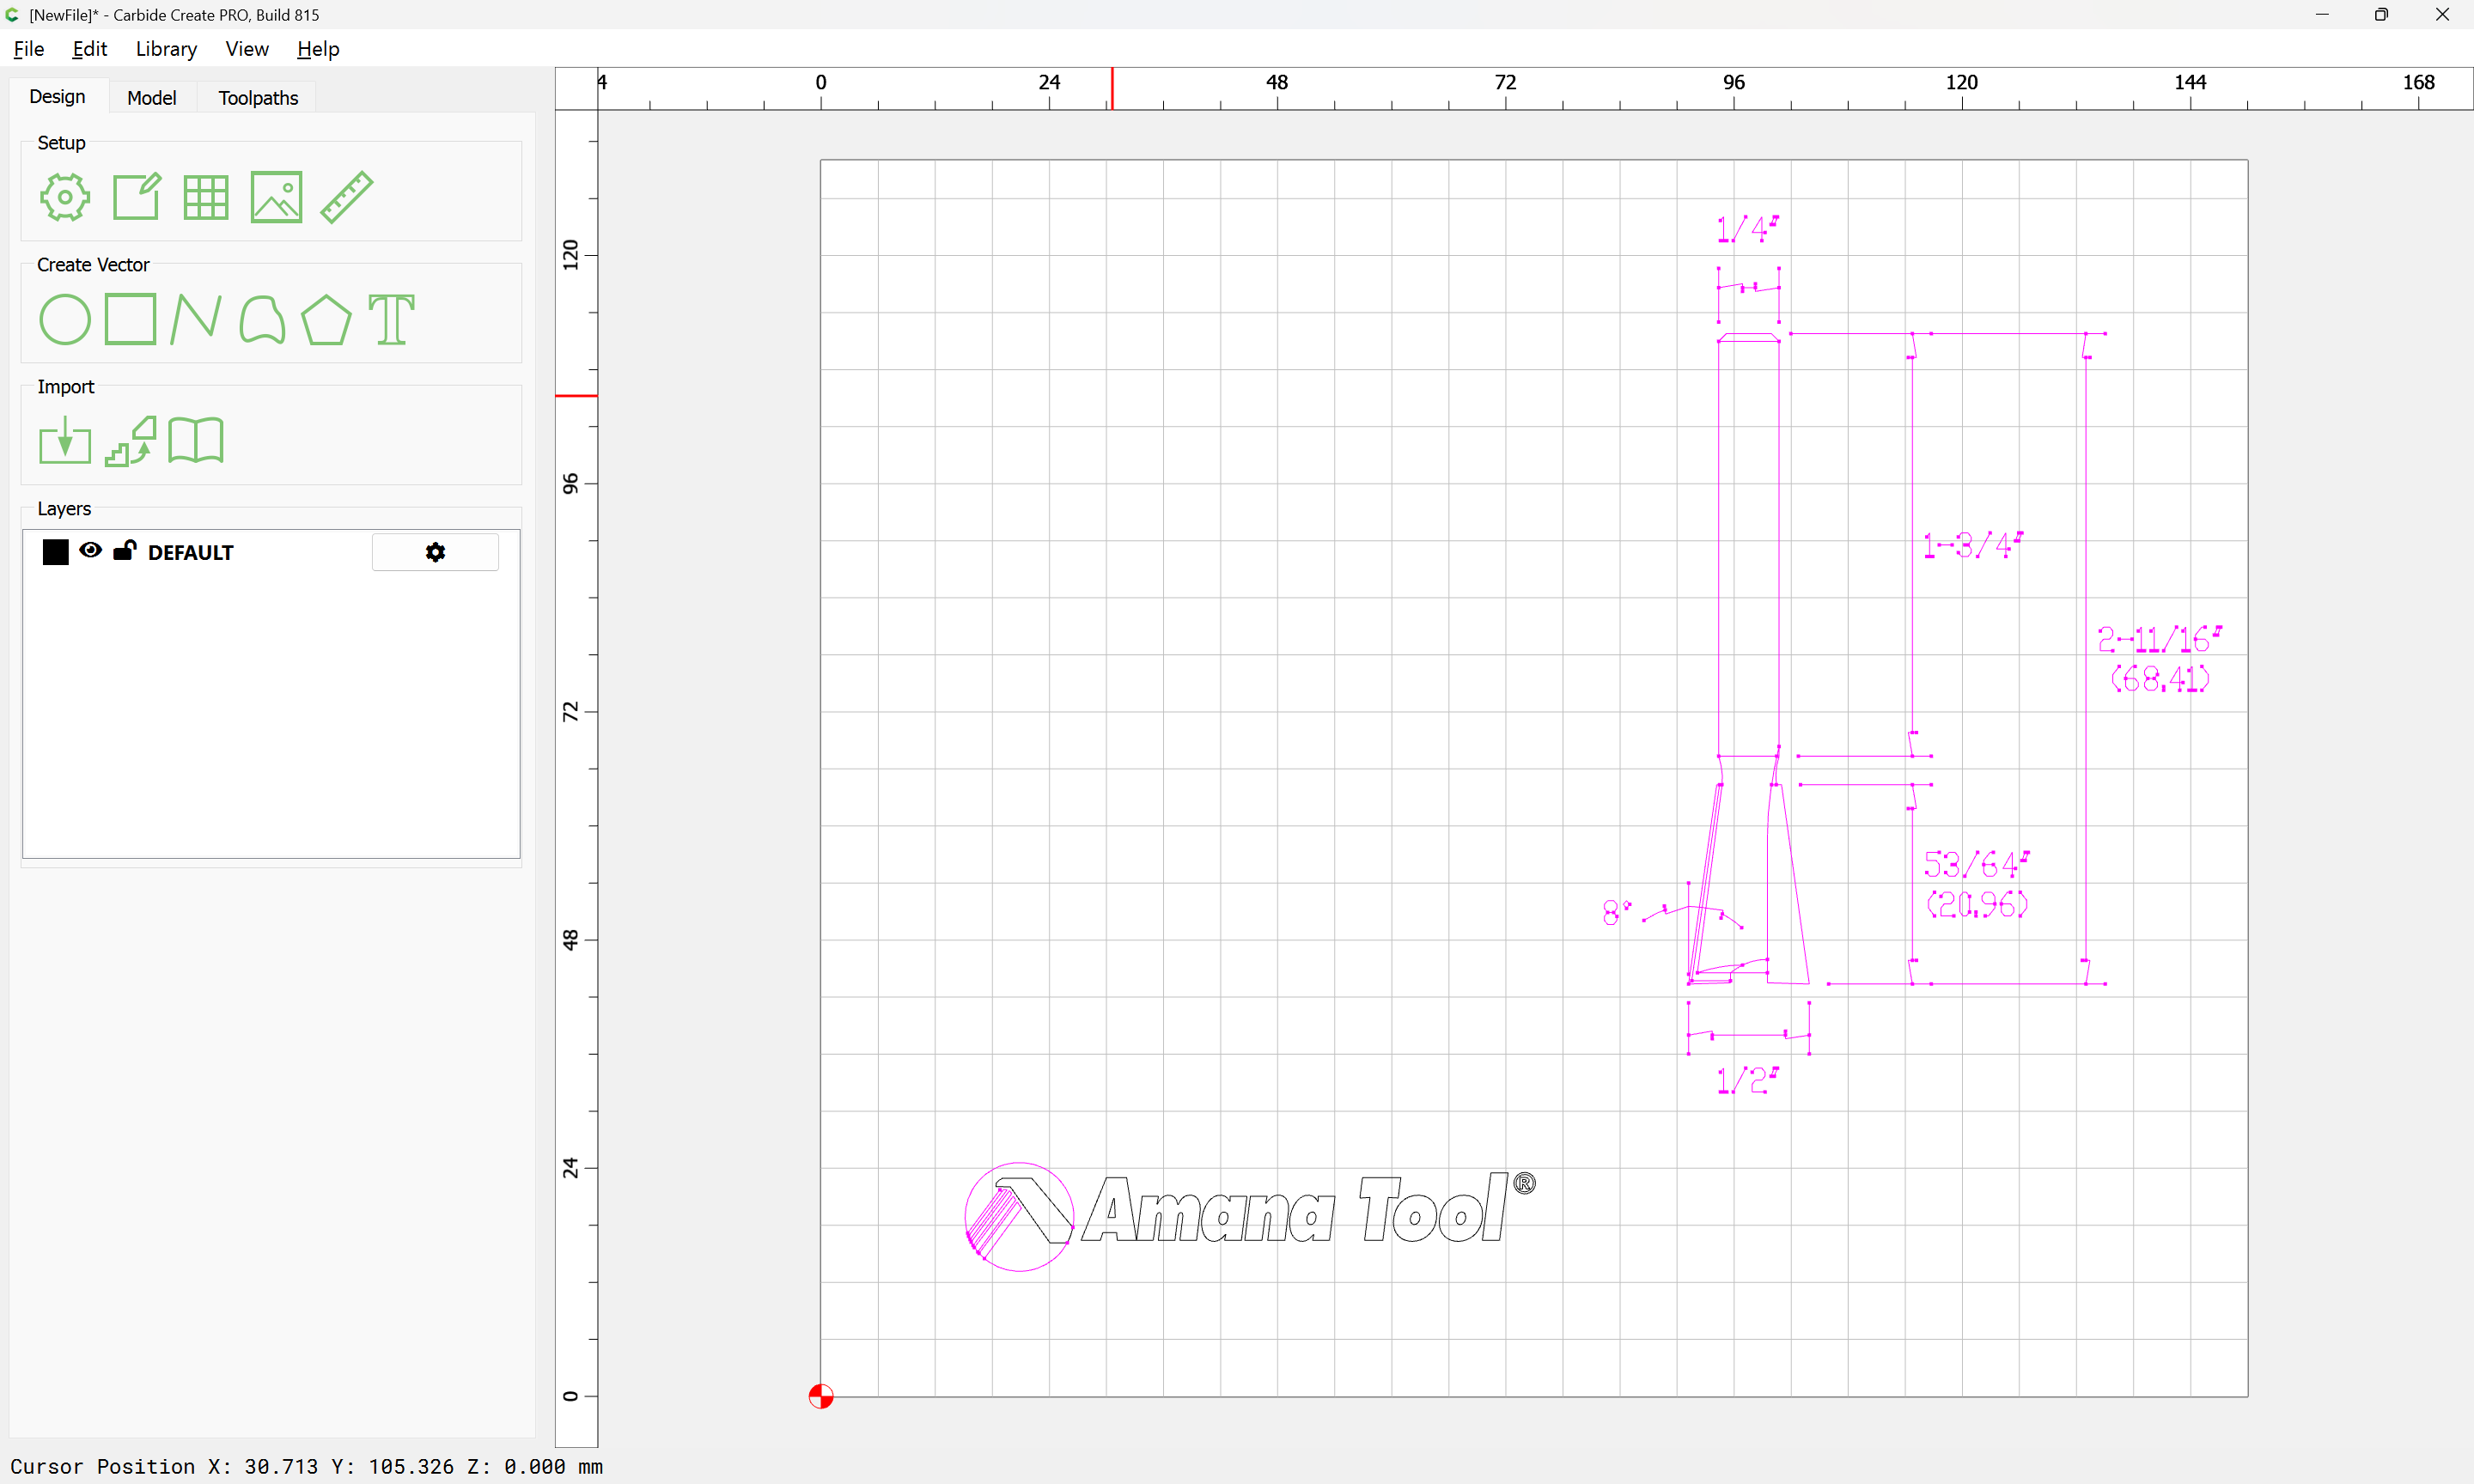Click the edit document setup icon
This screenshot has width=2474, height=1484.
[136, 197]
